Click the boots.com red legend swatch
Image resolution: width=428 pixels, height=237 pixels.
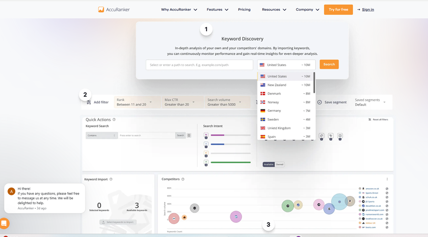(360, 227)
